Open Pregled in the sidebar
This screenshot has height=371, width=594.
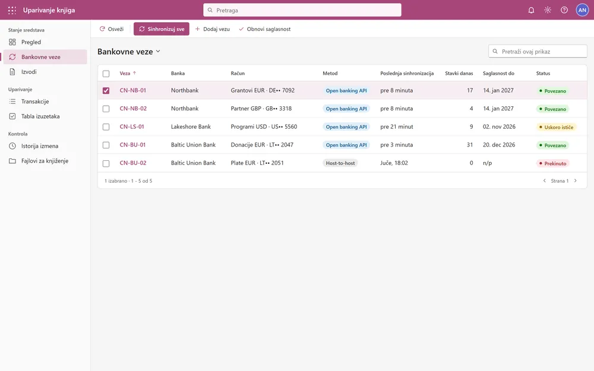(x=45, y=42)
